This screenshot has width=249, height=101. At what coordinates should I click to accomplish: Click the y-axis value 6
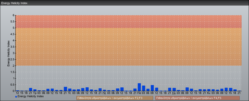tap(13, 15)
